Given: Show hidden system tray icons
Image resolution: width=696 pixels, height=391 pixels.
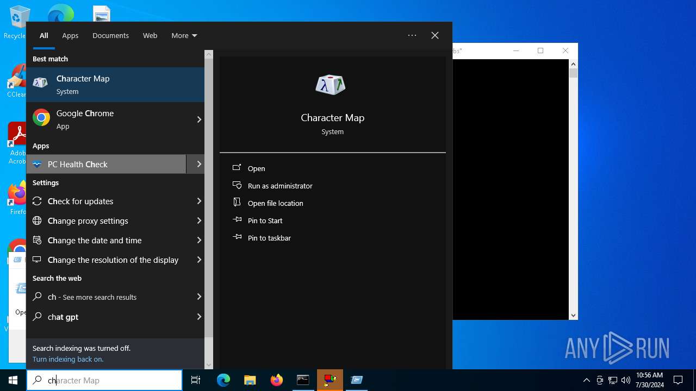Looking at the screenshot, I should tap(586, 380).
